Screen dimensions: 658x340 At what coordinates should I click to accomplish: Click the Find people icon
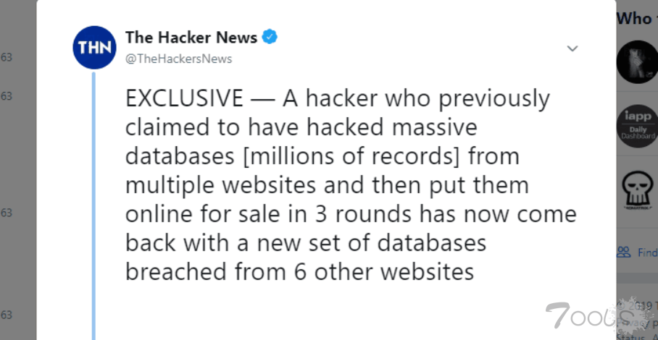coord(623,252)
